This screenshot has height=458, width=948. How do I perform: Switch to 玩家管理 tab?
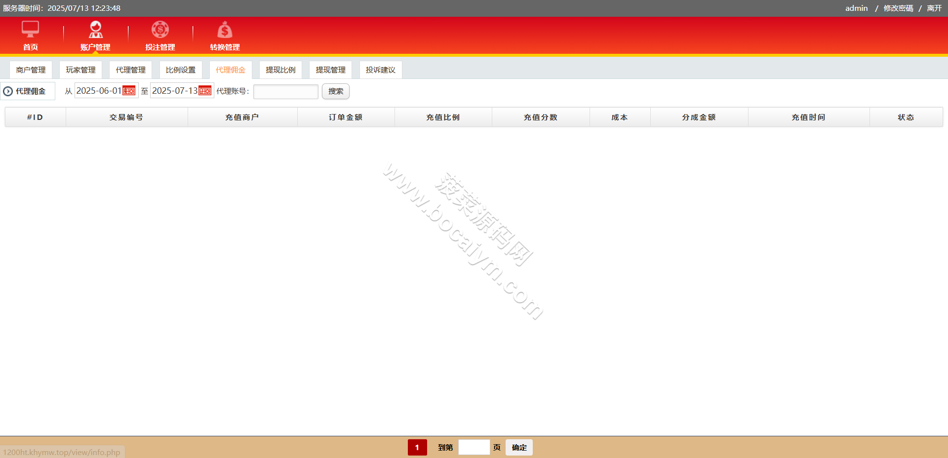click(x=80, y=70)
